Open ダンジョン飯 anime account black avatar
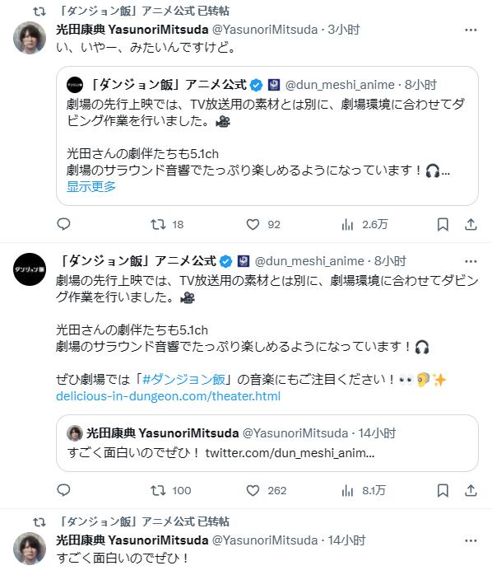492x575 pixels. (30, 269)
